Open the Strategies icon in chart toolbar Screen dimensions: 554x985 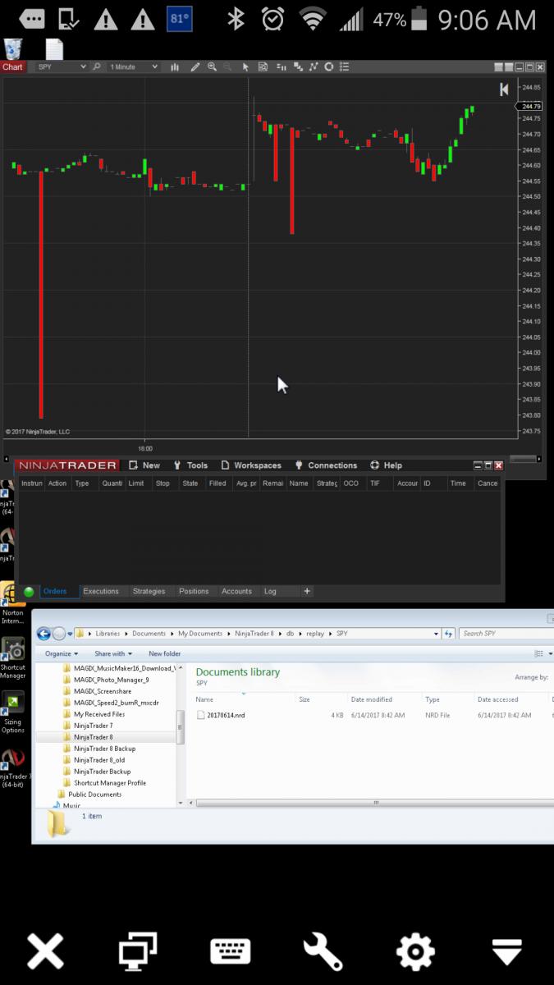click(x=314, y=66)
